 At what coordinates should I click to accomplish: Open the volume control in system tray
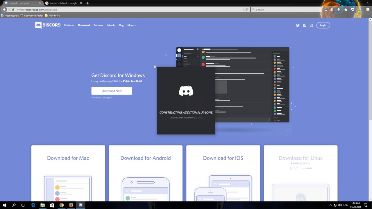point(340,205)
